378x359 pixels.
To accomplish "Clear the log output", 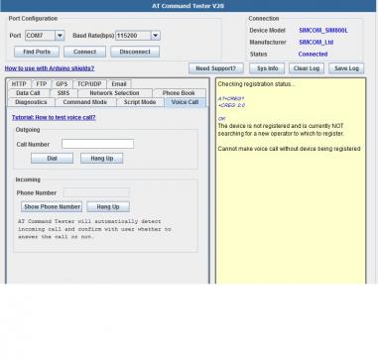I will pyautogui.click(x=307, y=68).
